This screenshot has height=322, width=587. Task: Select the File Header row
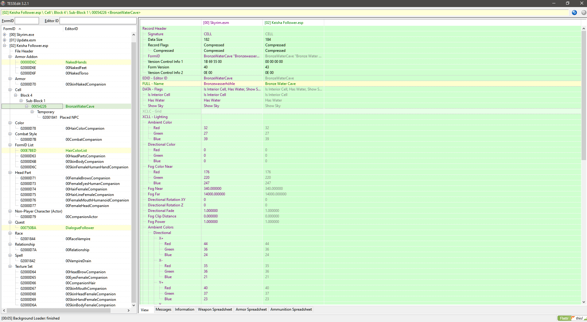pos(66,51)
